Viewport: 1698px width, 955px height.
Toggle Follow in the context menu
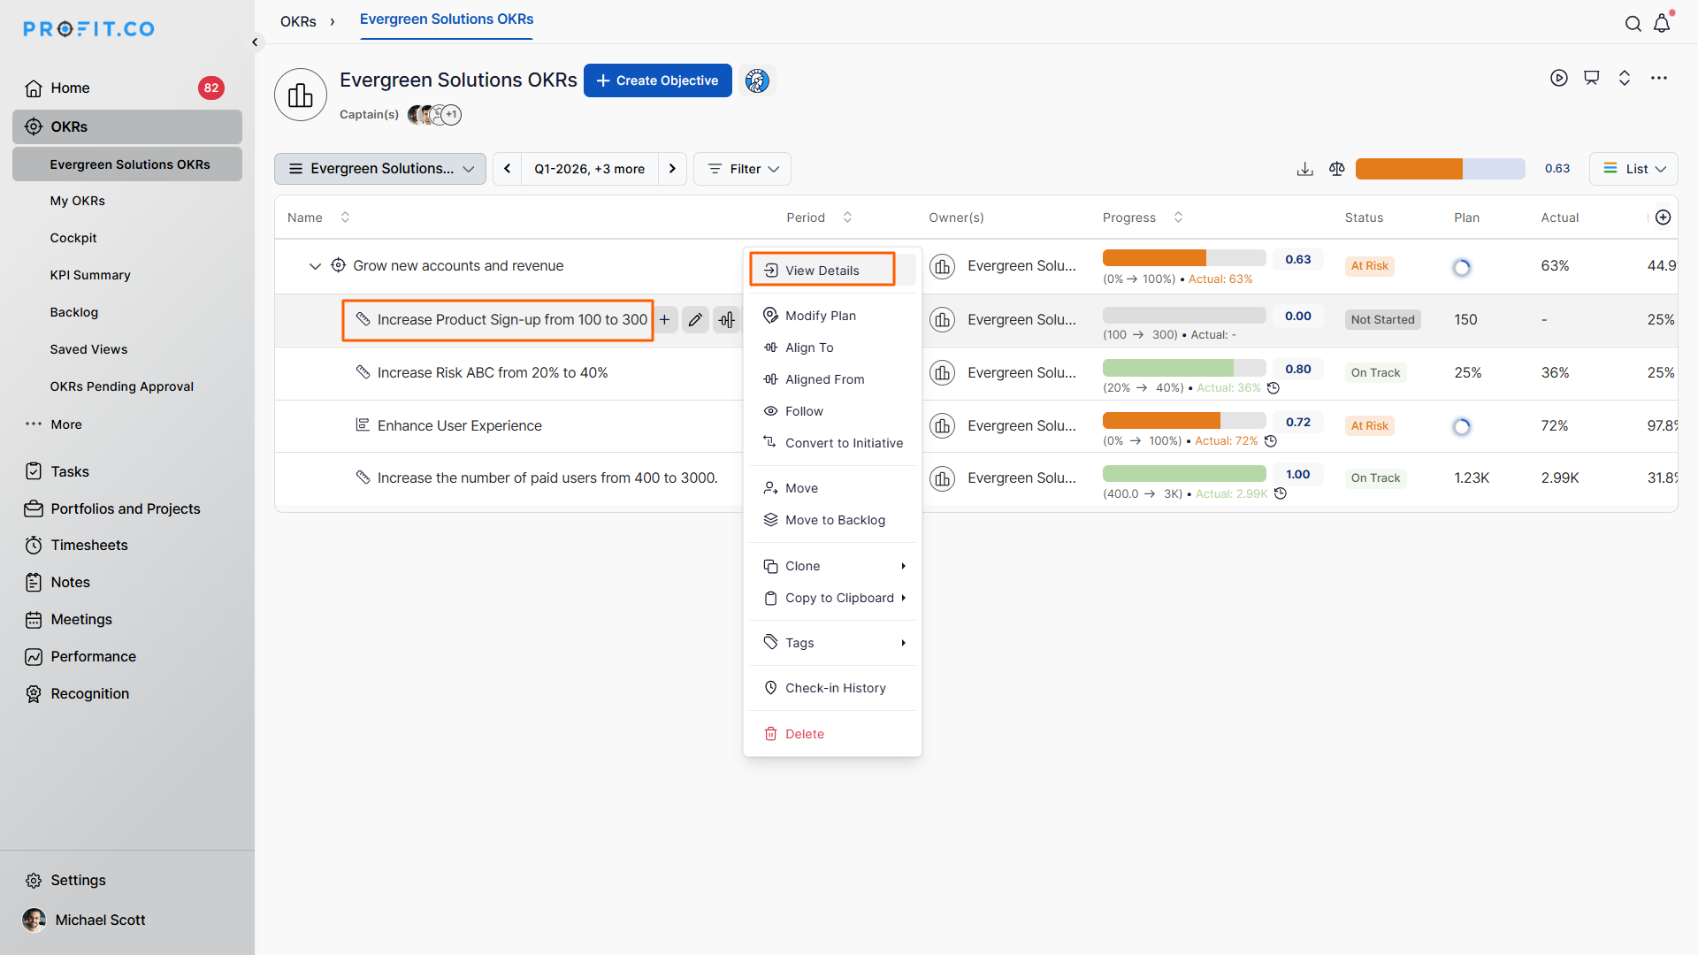[804, 411]
